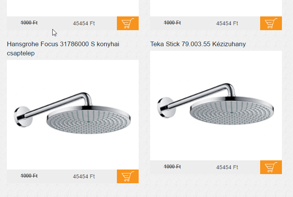This screenshot has height=197, width=293.
Task: Add Teka Stick Kézizuhany to cart
Action: [271, 167]
